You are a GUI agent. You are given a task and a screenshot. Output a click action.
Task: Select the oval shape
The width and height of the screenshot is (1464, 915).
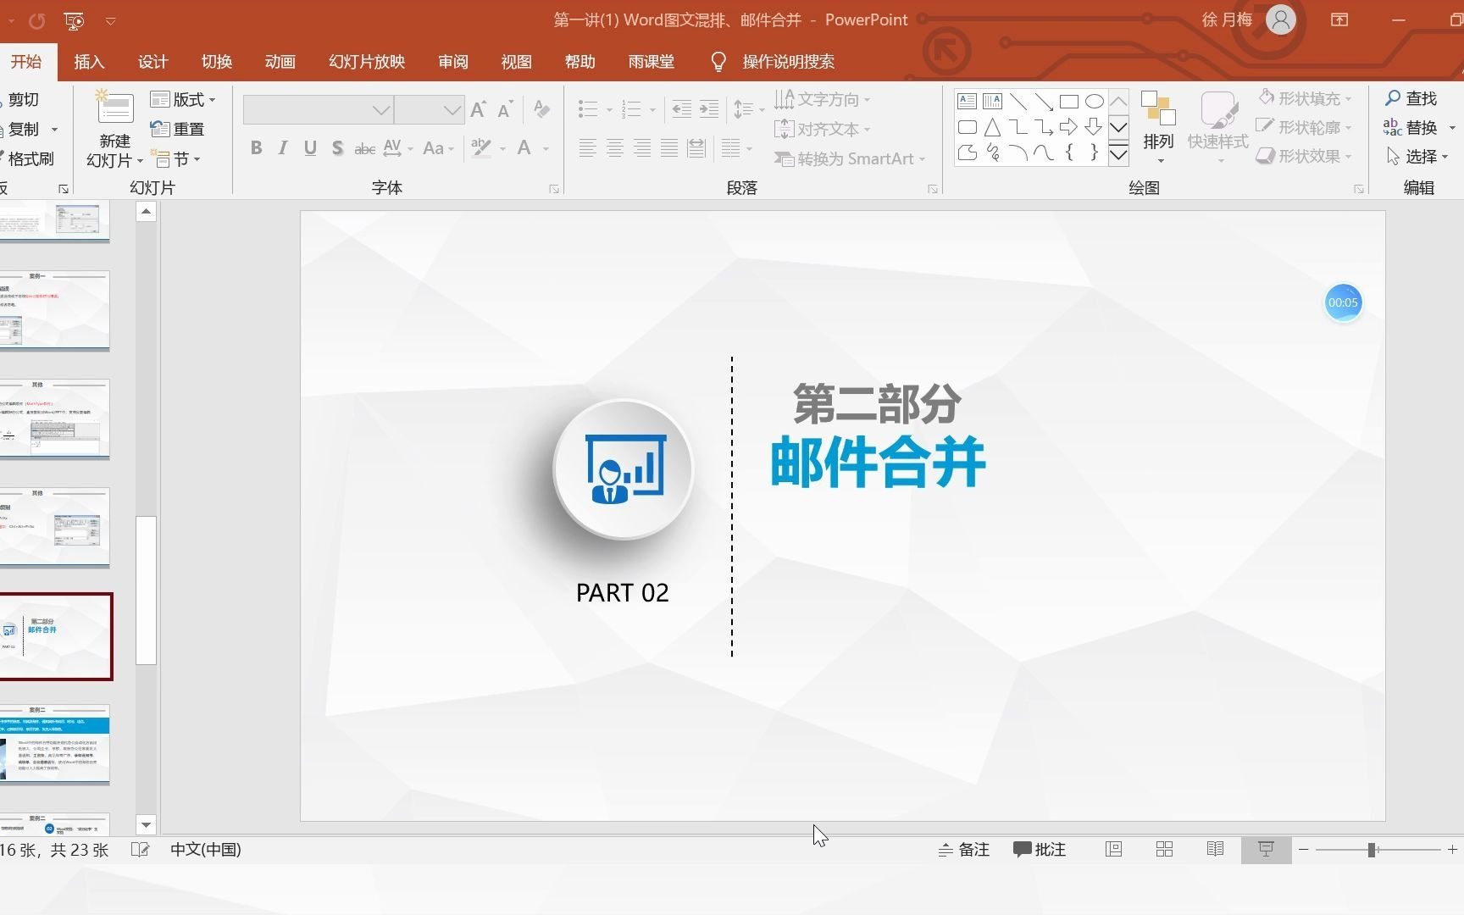click(1094, 102)
